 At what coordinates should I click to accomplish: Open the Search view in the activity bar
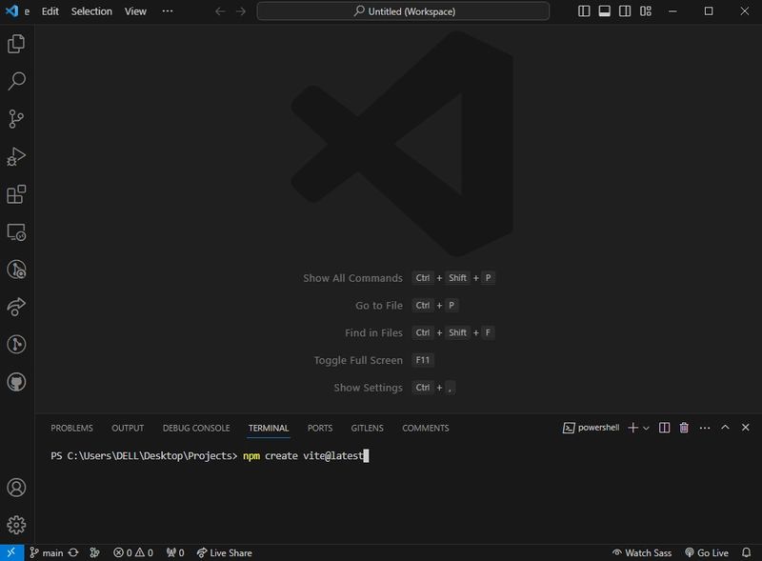tap(16, 81)
